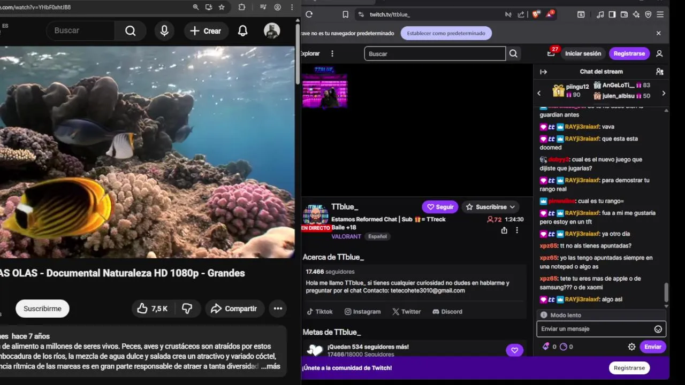Open TTblue_ Instagram link
685x385 pixels.
pos(362,312)
